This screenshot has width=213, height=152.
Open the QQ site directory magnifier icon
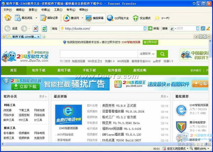tap(110, 18)
